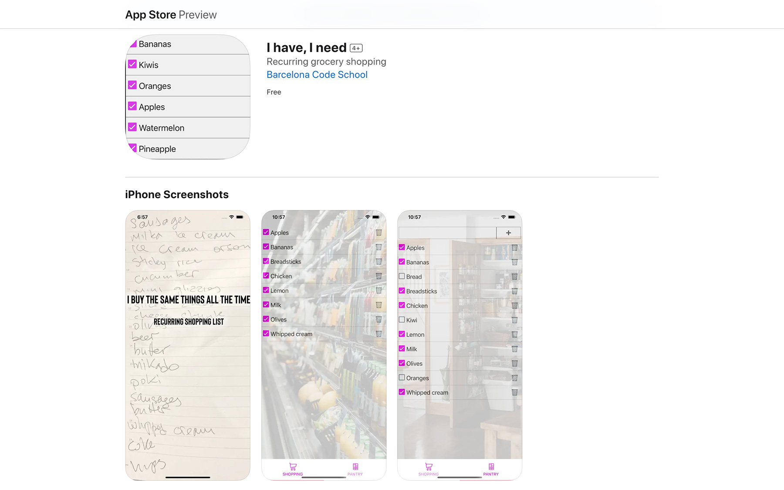This screenshot has width=784, height=490.
Task: Select the shopping cart icon in bottom bar
Action: point(292,466)
